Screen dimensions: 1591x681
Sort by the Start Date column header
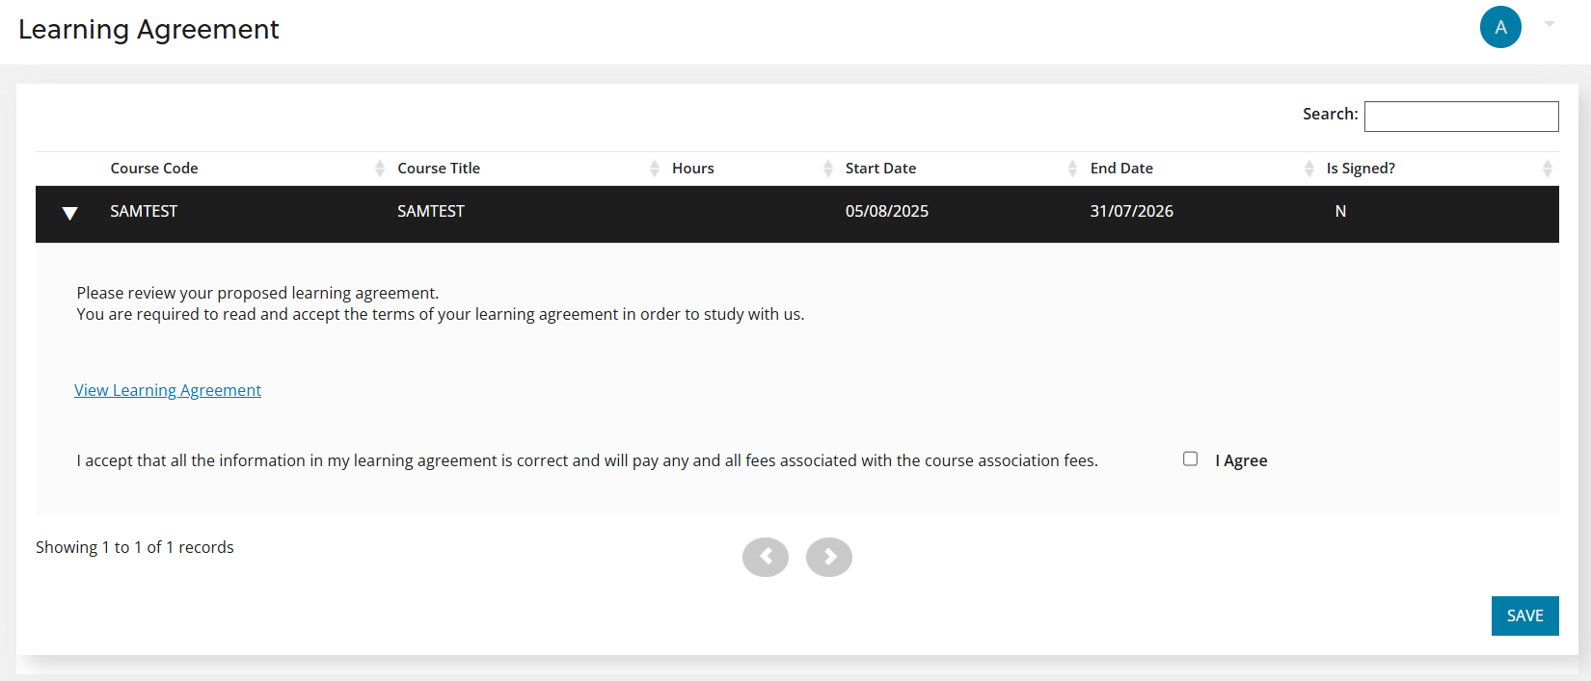880,169
